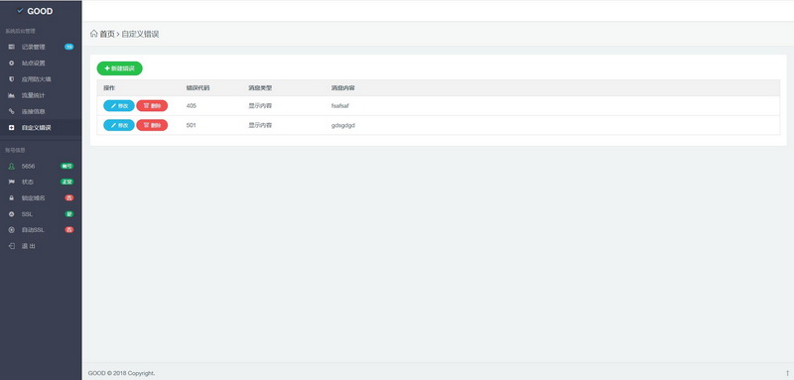794x380 pixels.
Task: Click the flag icon next to 状态
Action: pos(12,182)
